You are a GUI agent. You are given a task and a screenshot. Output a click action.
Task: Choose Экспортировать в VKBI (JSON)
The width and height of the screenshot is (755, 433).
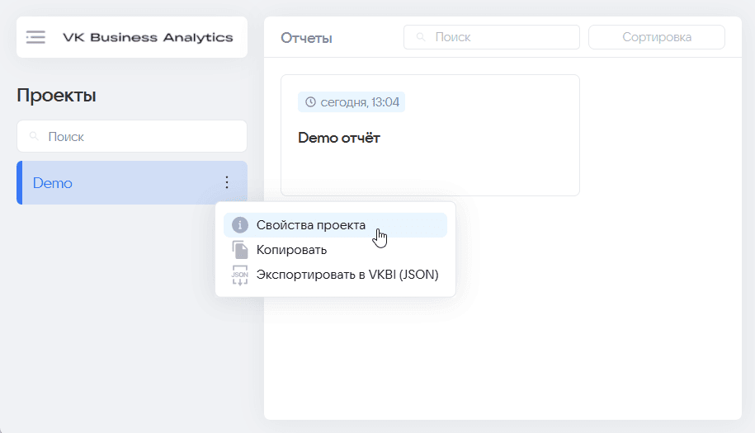point(335,275)
